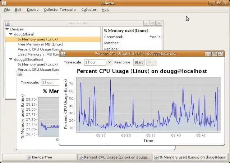This screenshot has height=163, width=230.
Task: Open Timescale dropdown in CPU Usage window
Action: point(109,62)
